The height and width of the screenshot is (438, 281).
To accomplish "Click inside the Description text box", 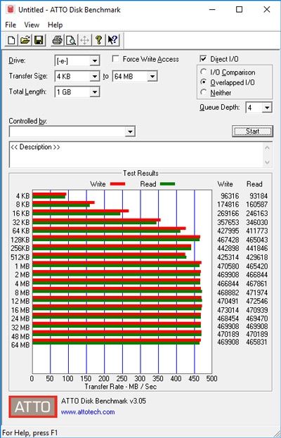I will pyautogui.click(x=137, y=155).
